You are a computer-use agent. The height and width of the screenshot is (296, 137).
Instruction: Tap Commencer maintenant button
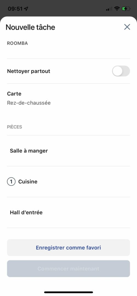click(69, 269)
